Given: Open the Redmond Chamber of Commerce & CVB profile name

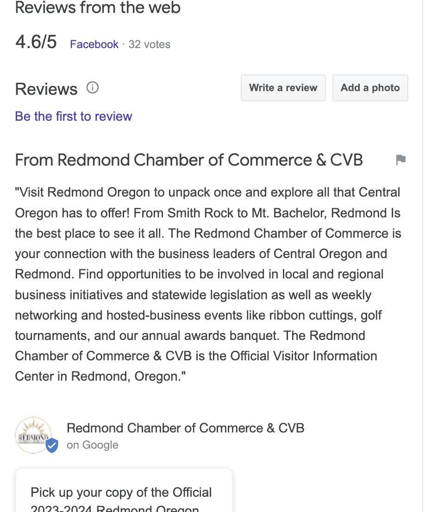Looking at the screenshot, I should pyautogui.click(x=185, y=428).
